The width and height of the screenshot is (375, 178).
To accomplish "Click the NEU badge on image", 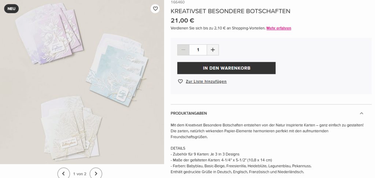I will click(11, 9).
